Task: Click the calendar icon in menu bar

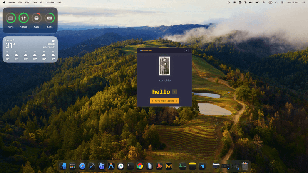Action: point(240,2)
